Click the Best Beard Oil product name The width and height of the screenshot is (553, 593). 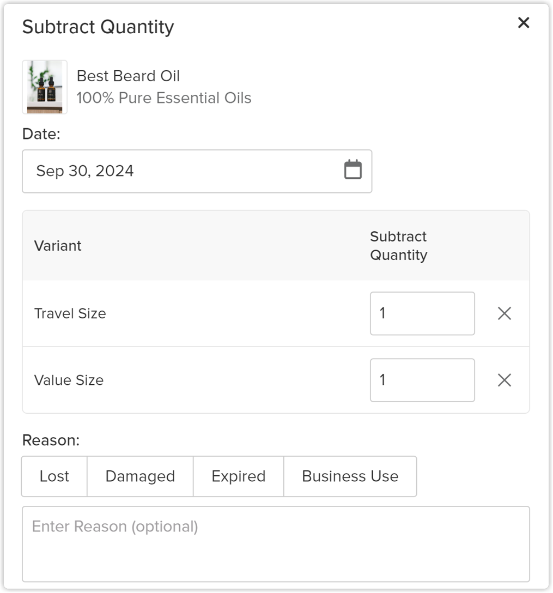tap(128, 76)
